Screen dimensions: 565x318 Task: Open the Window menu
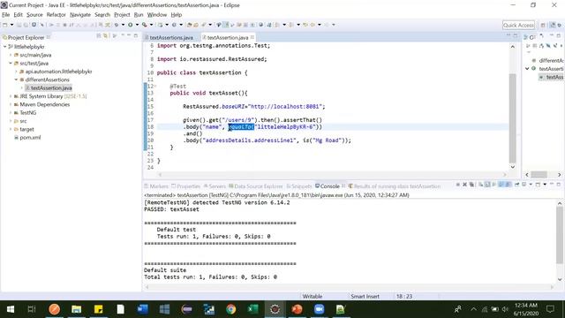click(x=157, y=15)
